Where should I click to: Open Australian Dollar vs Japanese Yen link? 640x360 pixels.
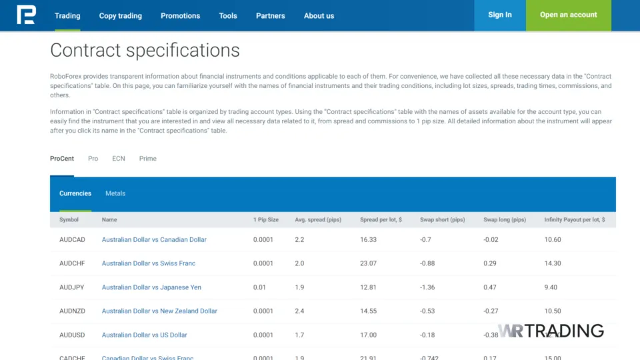(x=151, y=287)
